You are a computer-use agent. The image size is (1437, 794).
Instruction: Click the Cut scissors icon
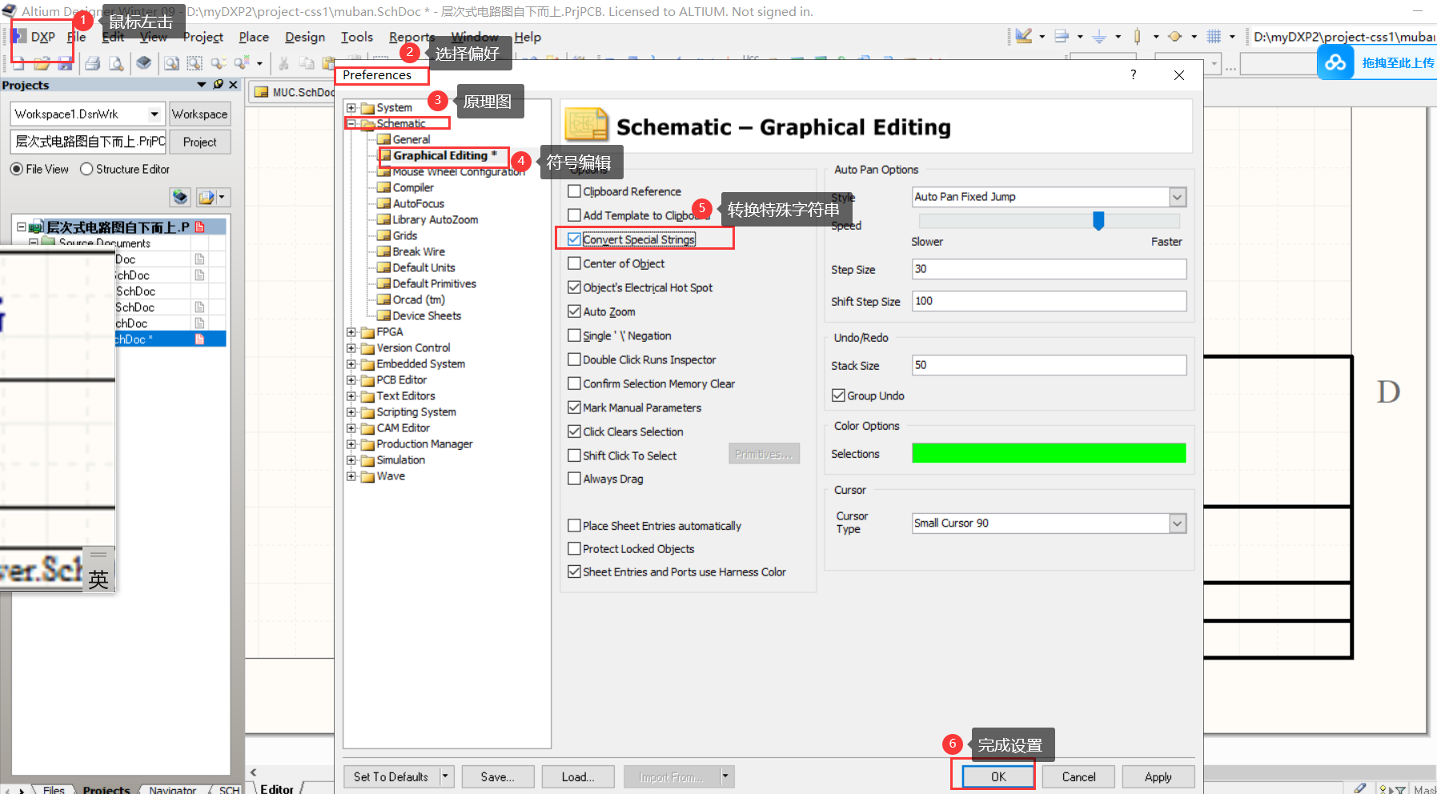tap(283, 62)
